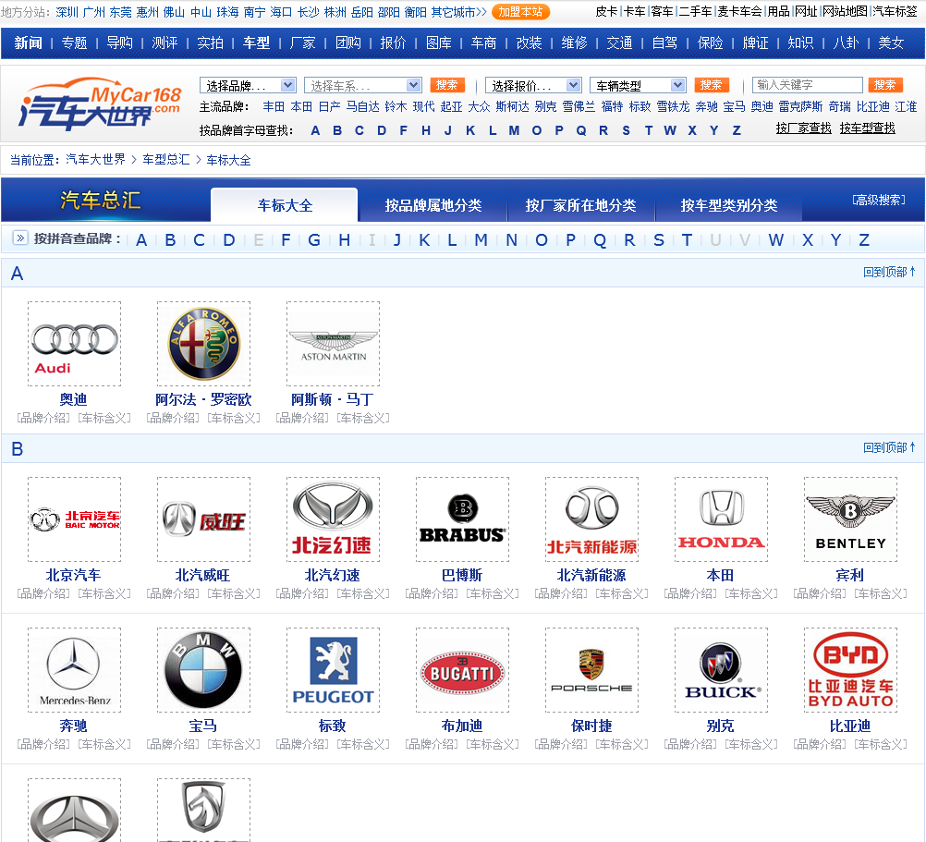926x842 pixels.
Task: Click 雷克萨斯 in 主流品牌 list
Action: [800, 106]
